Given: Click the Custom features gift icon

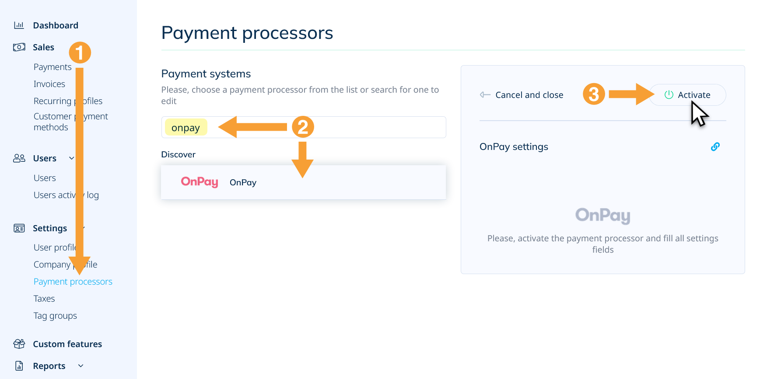Looking at the screenshot, I should (19, 344).
